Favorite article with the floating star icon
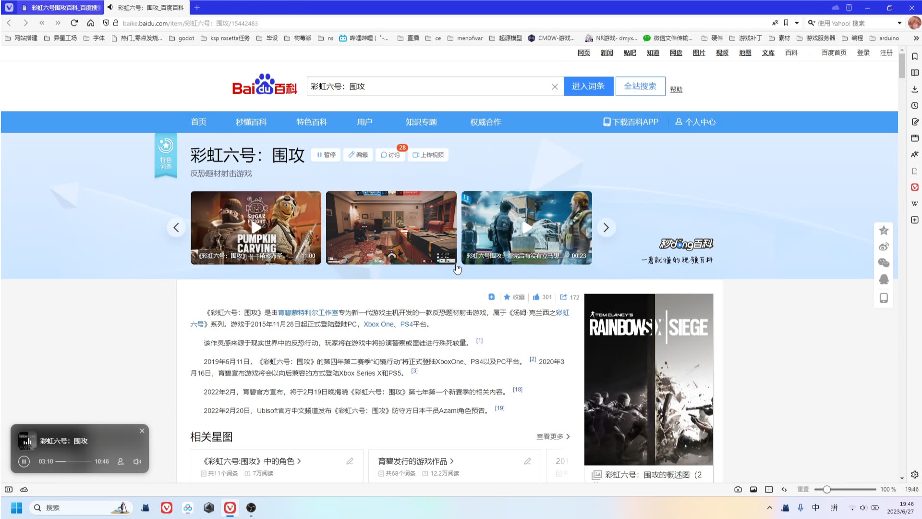 tap(884, 230)
